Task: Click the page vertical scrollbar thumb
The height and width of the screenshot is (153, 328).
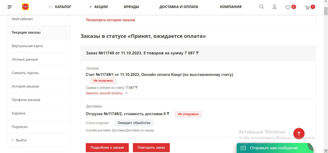Action: pos(326,11)
